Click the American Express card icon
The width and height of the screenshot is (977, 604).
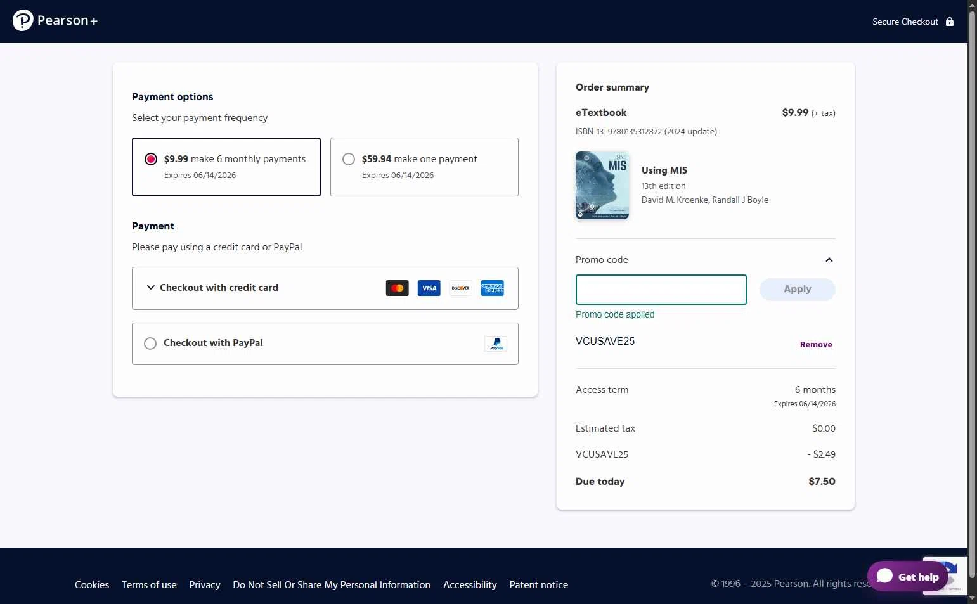(493, 288)
